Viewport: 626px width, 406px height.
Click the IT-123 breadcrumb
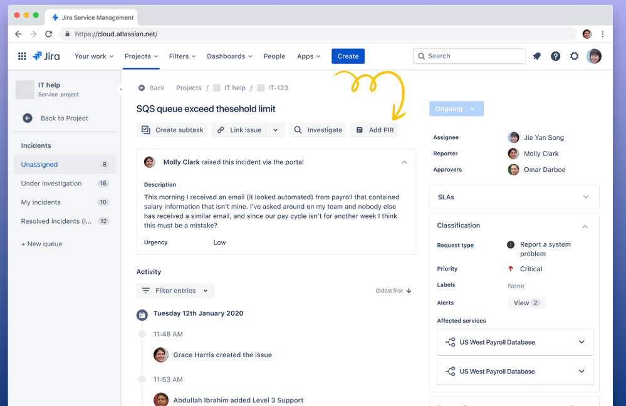tap(278, 88)
